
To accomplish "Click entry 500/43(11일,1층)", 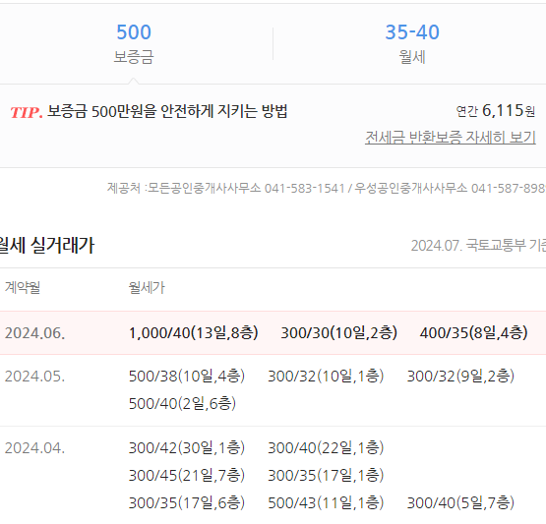I will coord(326,502).
